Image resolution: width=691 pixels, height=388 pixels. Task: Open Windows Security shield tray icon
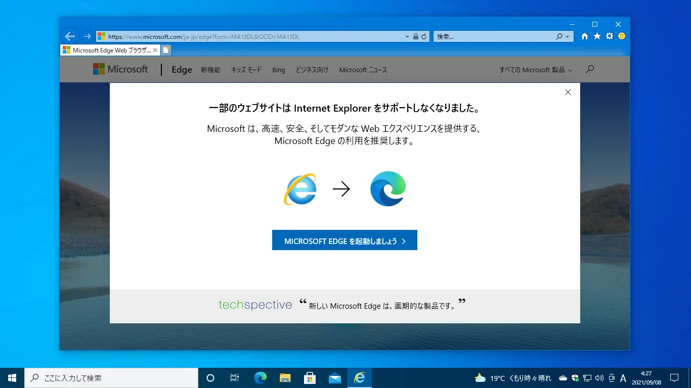[575, 378]
